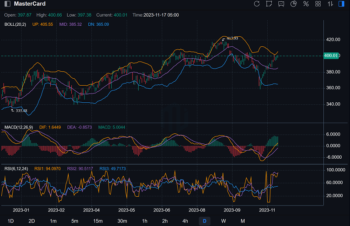Open the pie chart icon

point(294,4)
